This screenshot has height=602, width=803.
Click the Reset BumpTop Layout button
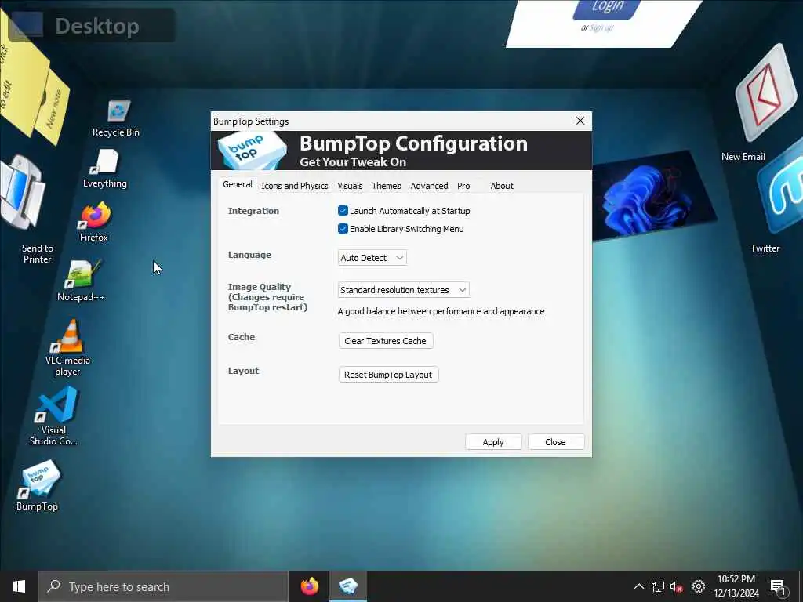tap(388, 374)
